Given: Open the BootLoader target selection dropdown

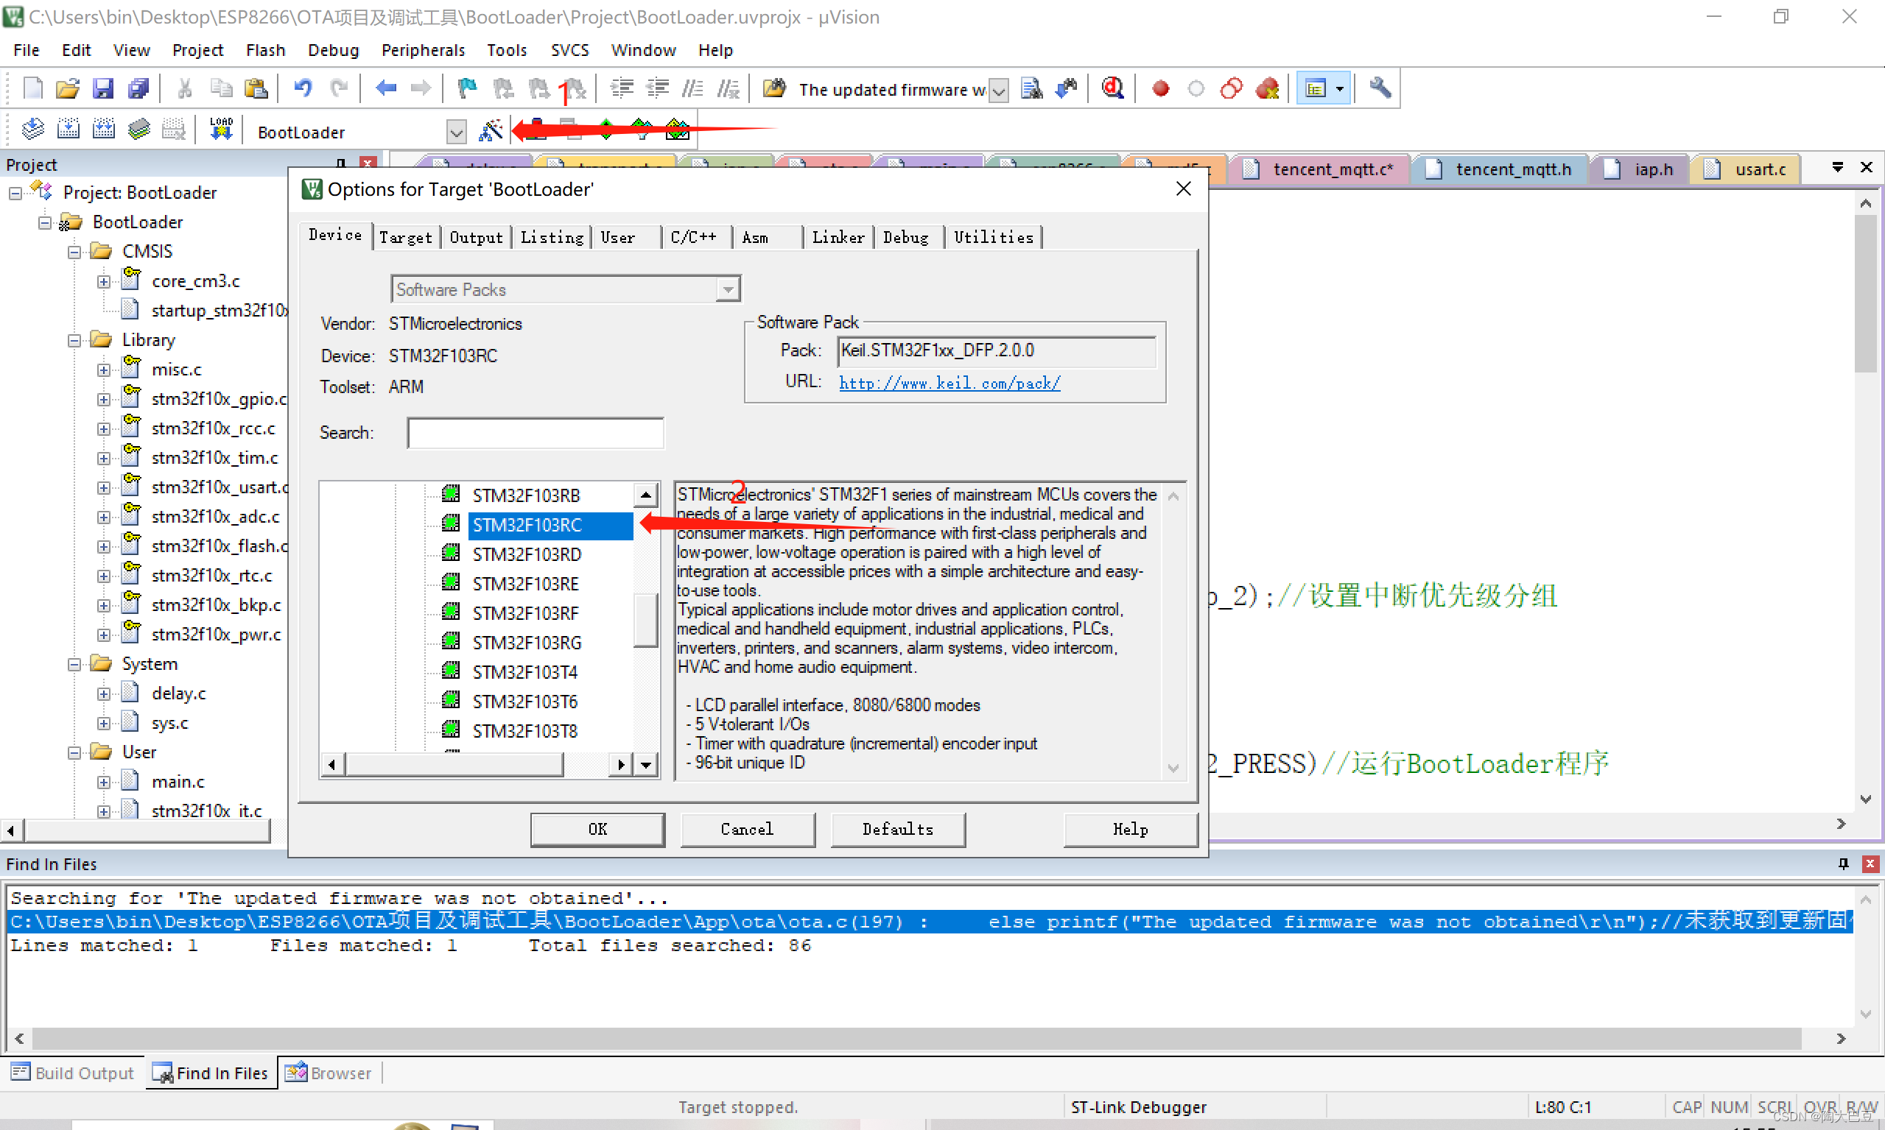Looking at the screenshot, I should (456, 133).
